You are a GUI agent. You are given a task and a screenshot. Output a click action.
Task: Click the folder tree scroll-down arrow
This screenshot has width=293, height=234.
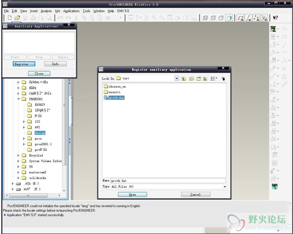pyautogui.click(x=64, y=191)
